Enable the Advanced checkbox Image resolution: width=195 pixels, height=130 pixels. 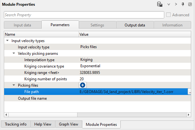[169, 15]
